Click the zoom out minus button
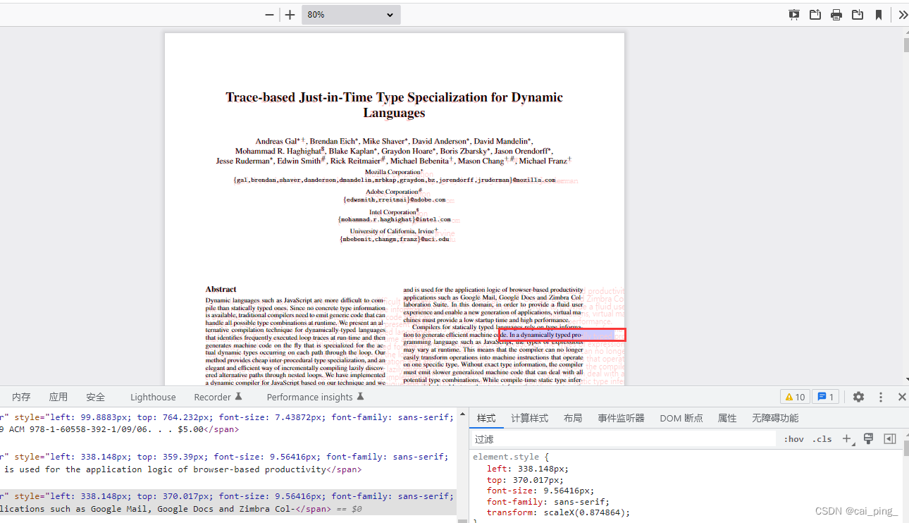 click(268, 14)
